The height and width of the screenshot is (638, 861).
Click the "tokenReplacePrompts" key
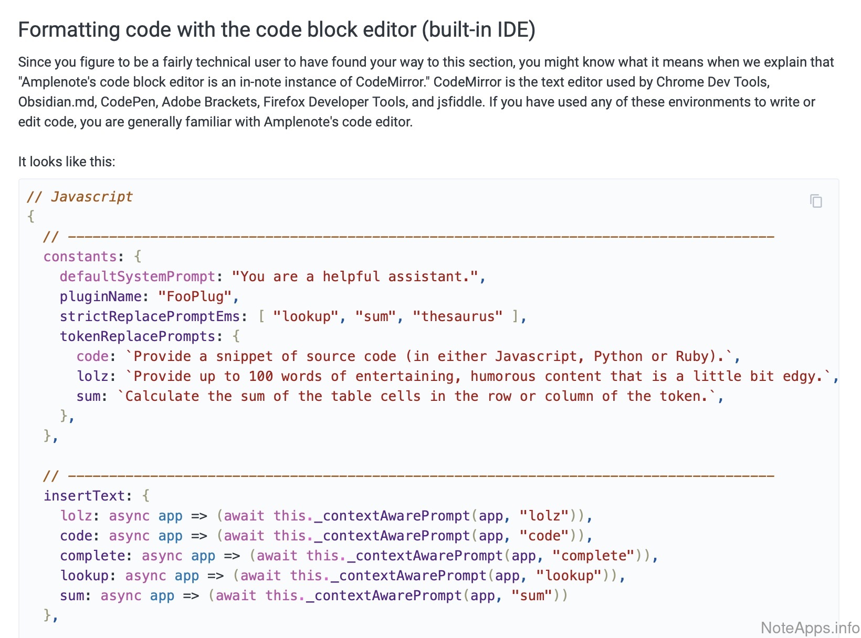pyautogui.click(x=137, y=336)
